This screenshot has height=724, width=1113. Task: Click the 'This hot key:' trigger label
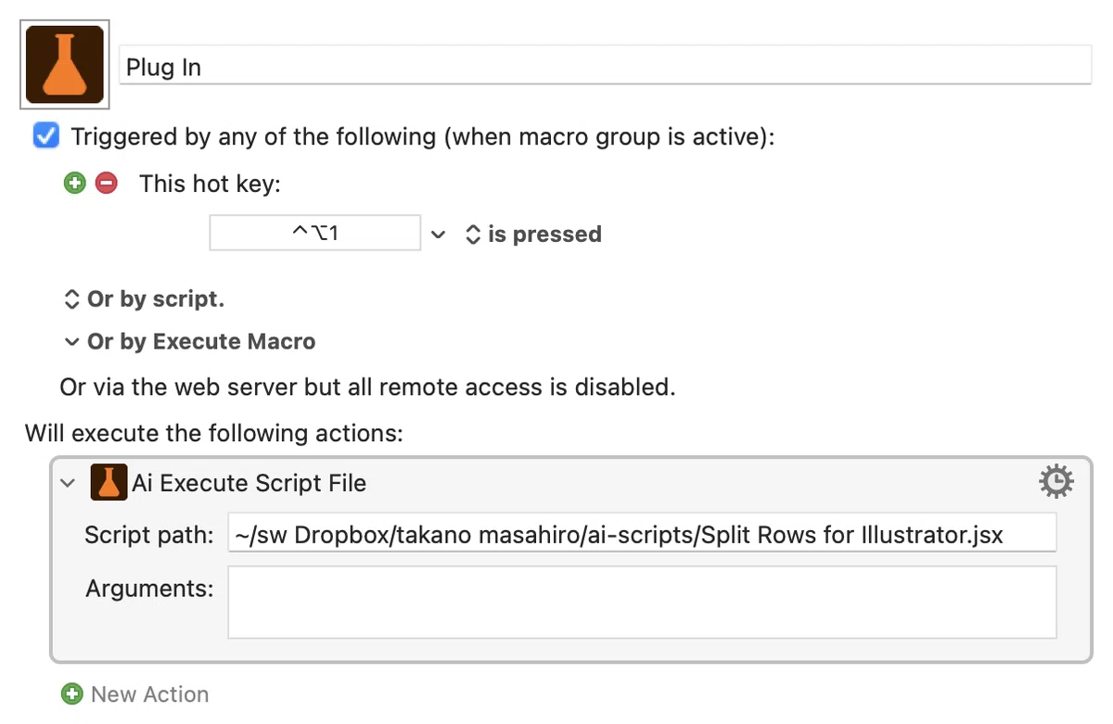[210, 184]
